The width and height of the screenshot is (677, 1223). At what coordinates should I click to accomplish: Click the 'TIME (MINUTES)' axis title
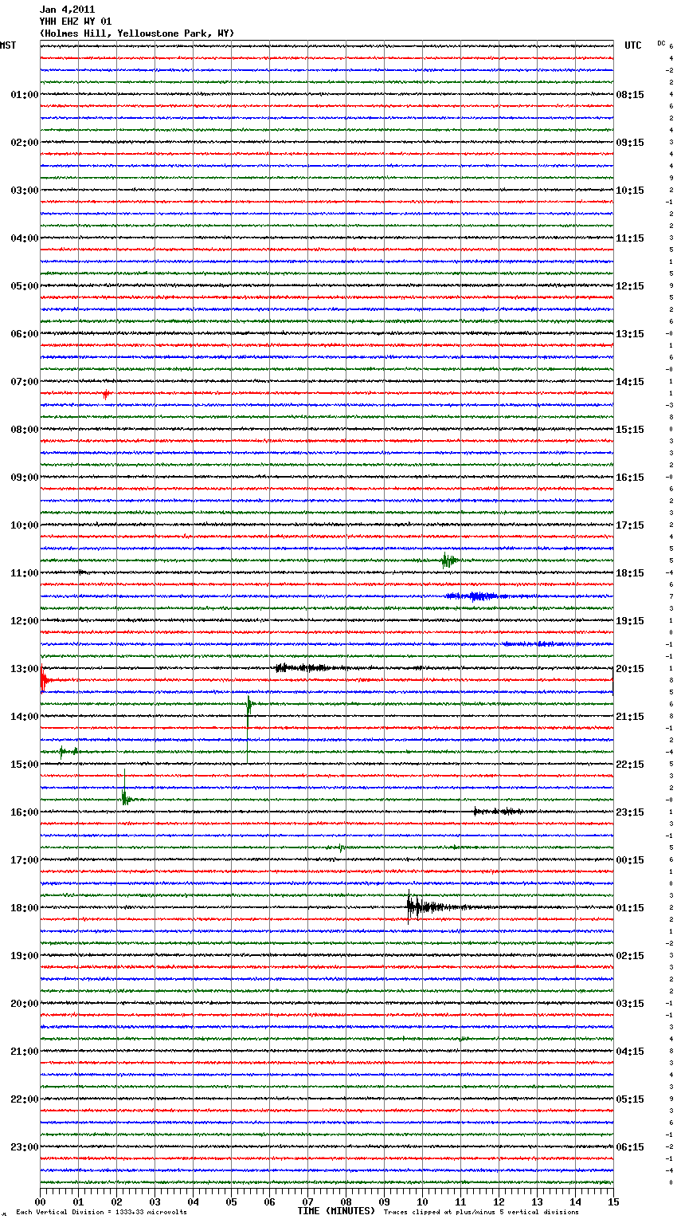pyautogui.click(x=336, y=1211)
